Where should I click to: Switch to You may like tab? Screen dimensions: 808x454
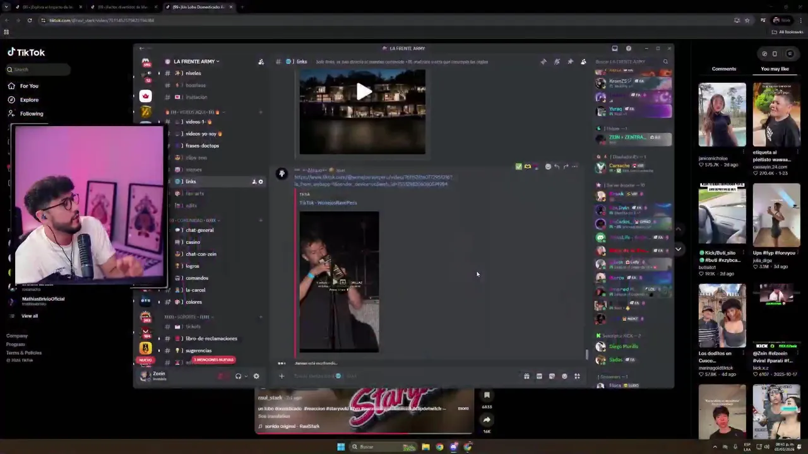pos(775,69)
